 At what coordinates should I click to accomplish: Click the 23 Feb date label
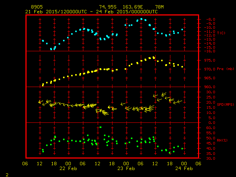(126, 169)
